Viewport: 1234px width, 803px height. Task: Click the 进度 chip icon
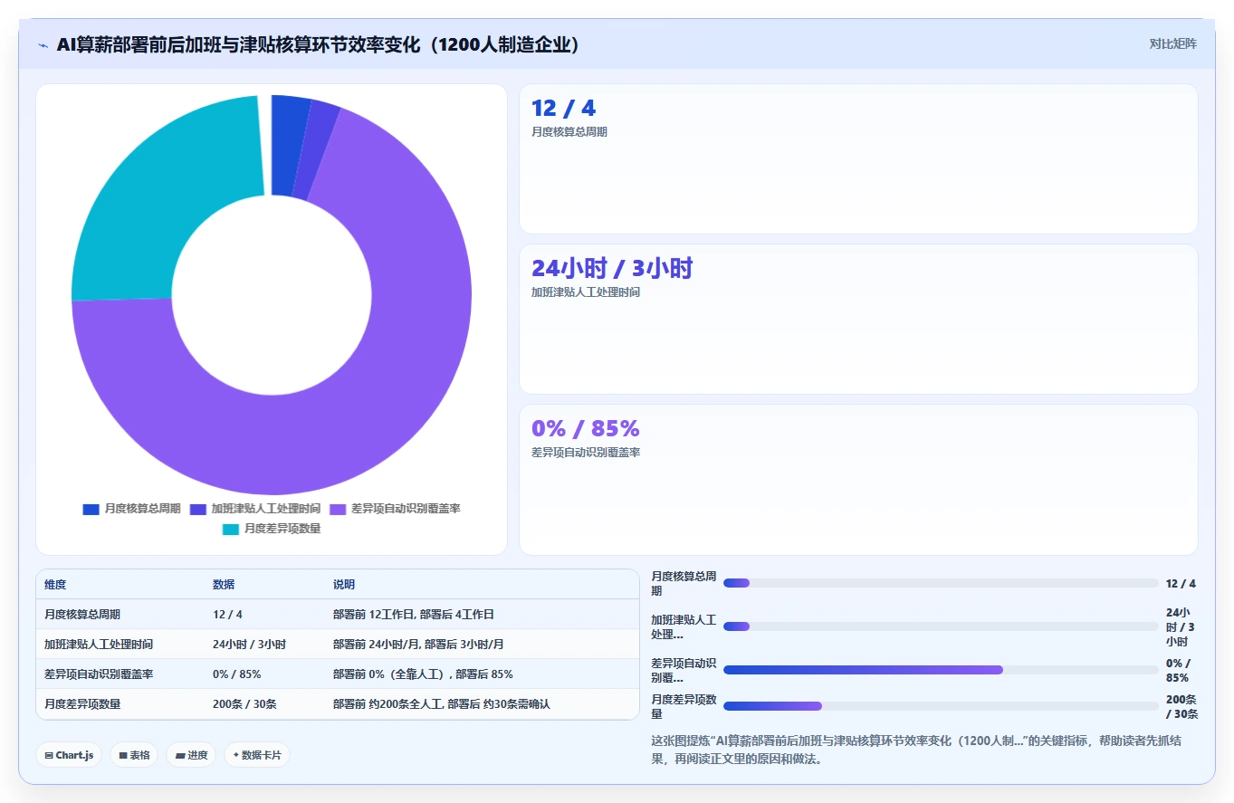(179, 755)
